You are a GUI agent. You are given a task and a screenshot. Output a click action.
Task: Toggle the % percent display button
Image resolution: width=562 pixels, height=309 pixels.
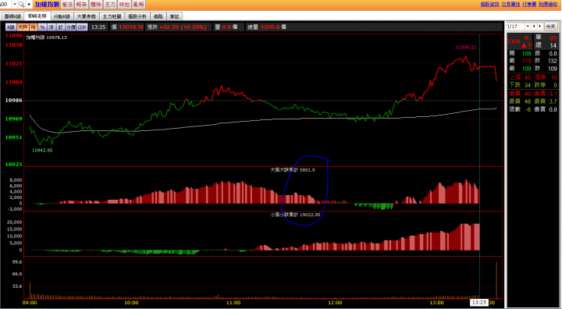[x=43, y=27]
